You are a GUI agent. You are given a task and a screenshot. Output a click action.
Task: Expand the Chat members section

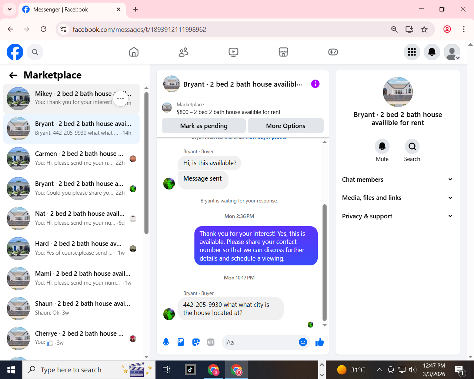398,180
